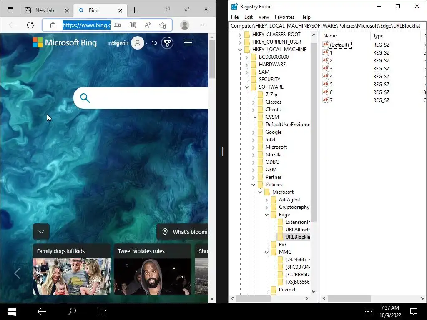Click Type column header

pos(395,36)
